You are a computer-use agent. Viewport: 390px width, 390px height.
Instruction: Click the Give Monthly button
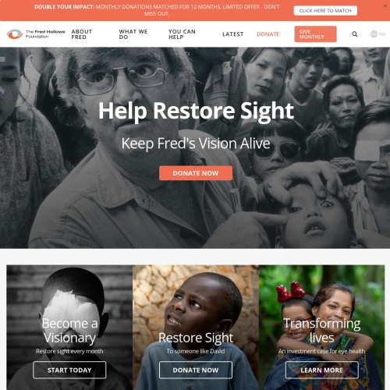pos(315,34)
